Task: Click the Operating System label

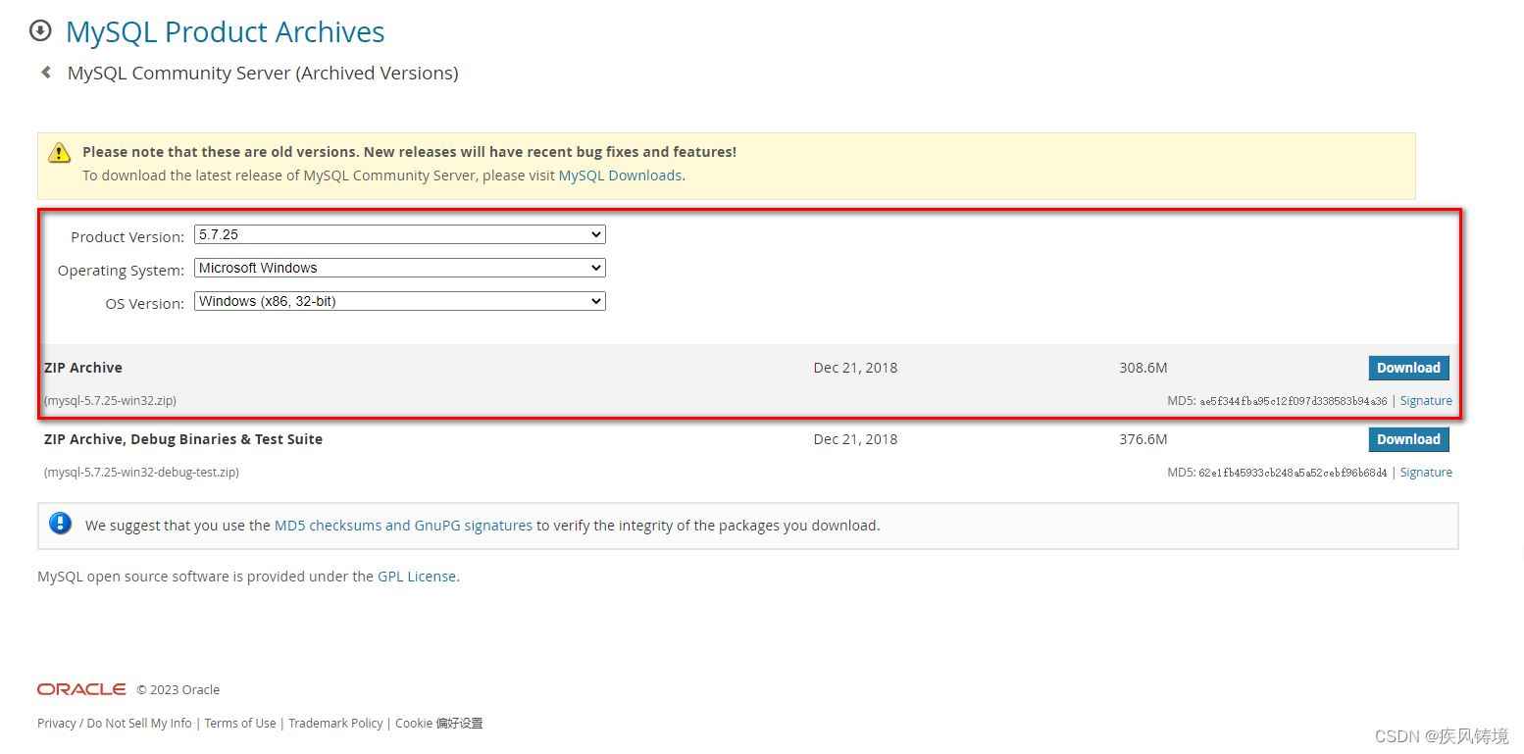Action: 121,271
